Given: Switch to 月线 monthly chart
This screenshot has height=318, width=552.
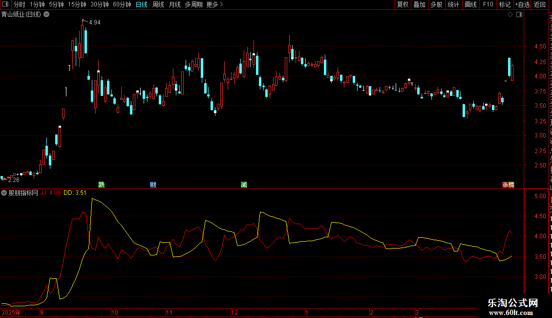Looking at the screenshot, I should coord(174,4).
